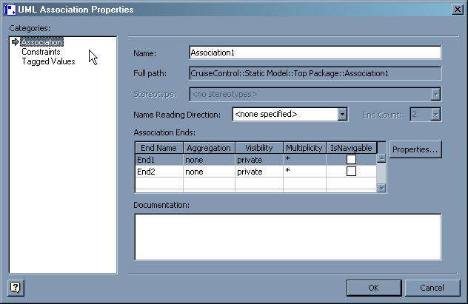Select the Tagged Values category
Image resolution: width=468 pixels, height=304 pixels.
(x=48, y=61)
